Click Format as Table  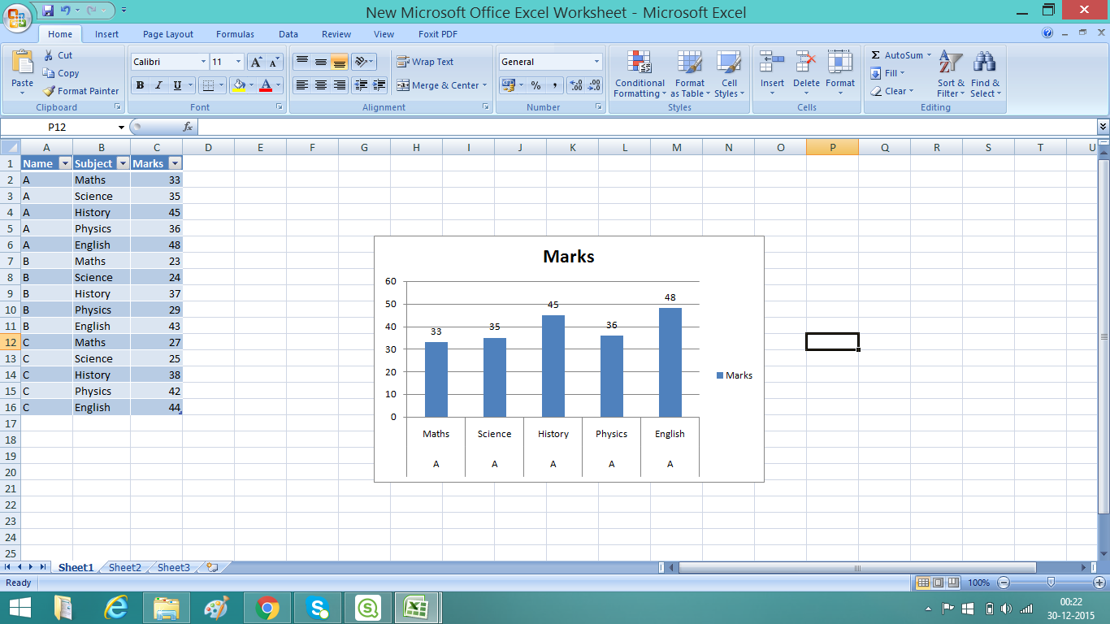(690, 74)
